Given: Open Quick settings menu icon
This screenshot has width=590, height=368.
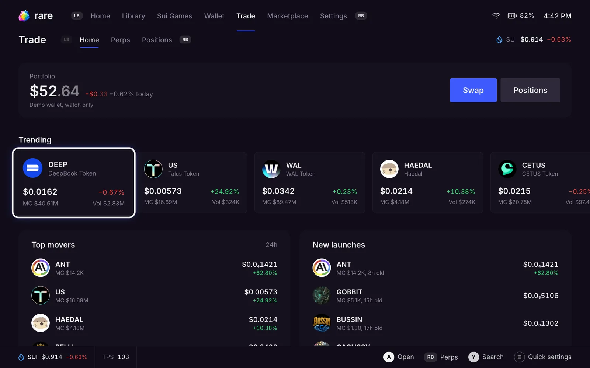Looking at the screenshot, I should (519, 357).
